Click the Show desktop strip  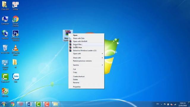[x=189, y=104]
